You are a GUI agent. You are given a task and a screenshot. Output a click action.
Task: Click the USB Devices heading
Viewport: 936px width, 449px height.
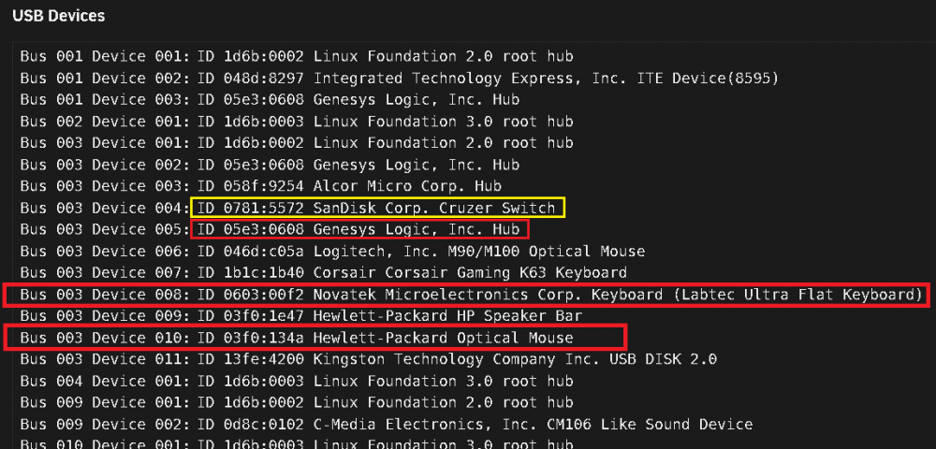(58, 16)
